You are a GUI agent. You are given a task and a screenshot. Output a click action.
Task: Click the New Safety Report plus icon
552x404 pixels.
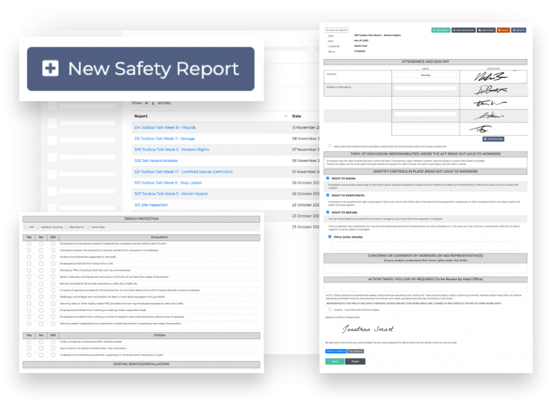pyautogui.click(x=50, y=68)
